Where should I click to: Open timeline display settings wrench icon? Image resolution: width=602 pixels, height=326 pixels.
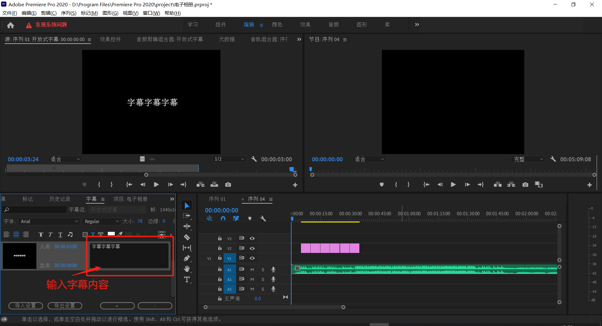point(263,218)
